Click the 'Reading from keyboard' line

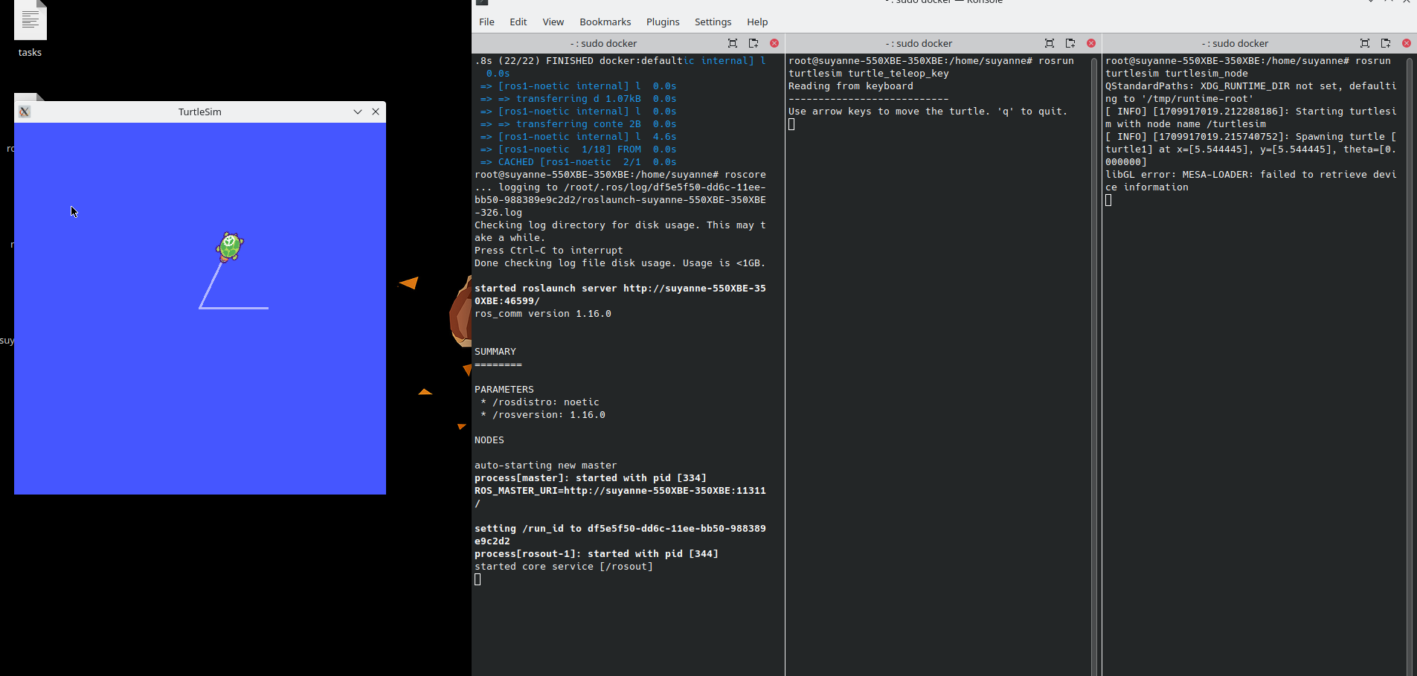click(850, 86)
